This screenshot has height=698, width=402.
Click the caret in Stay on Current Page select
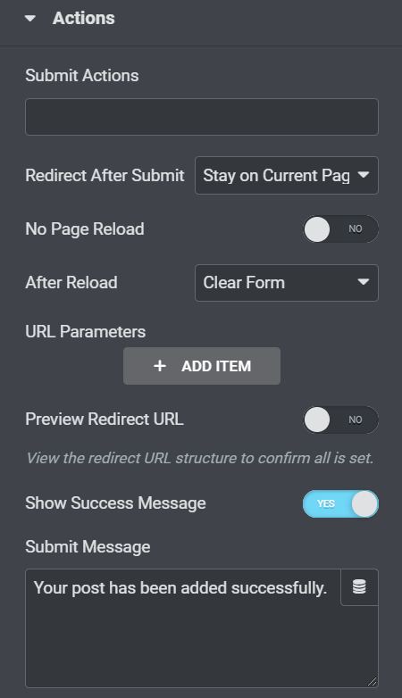coord(364,175)
